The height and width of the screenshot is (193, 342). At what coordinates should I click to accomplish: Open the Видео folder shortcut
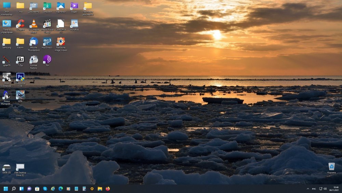click(x=74, y=8)
